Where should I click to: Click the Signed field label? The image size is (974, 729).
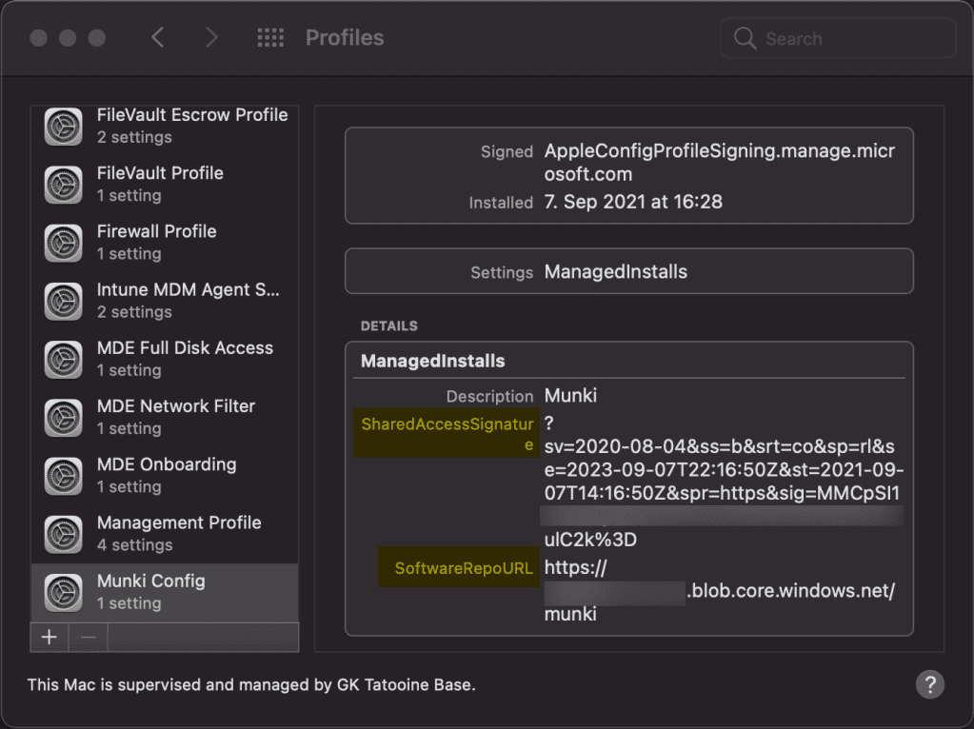click(507, 151)
